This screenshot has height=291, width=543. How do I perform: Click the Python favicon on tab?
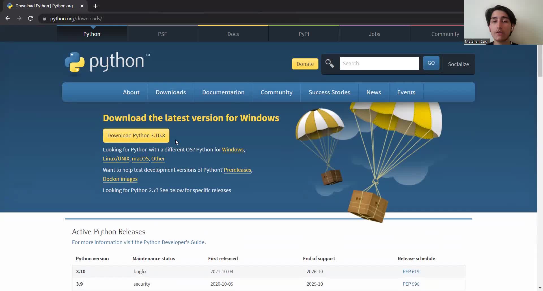point(10,6)
